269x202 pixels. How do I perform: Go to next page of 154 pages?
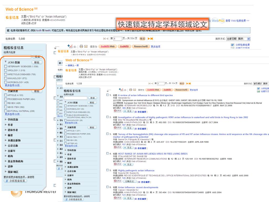[187, 83]
